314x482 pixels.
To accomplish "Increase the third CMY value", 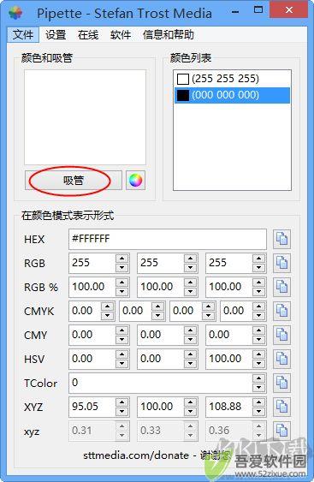I will 258,330.
